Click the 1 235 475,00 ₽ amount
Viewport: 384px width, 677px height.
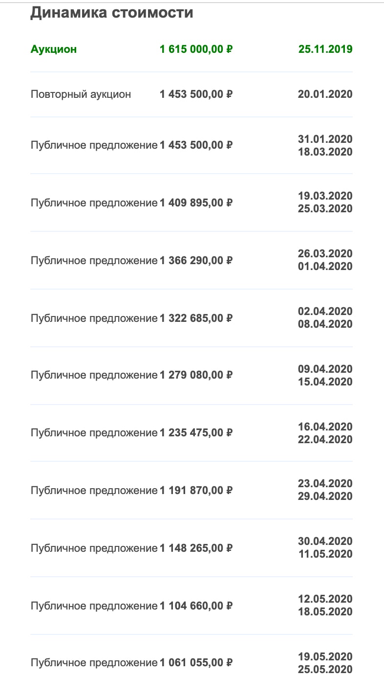(x=196, y=433)
